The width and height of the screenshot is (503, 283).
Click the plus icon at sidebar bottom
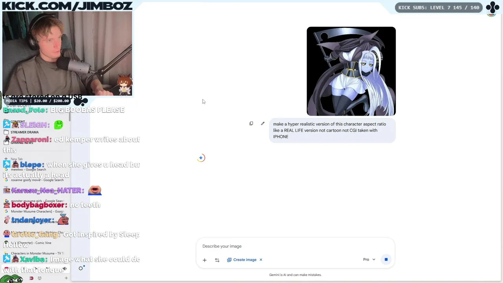click(x=66, y=278)
